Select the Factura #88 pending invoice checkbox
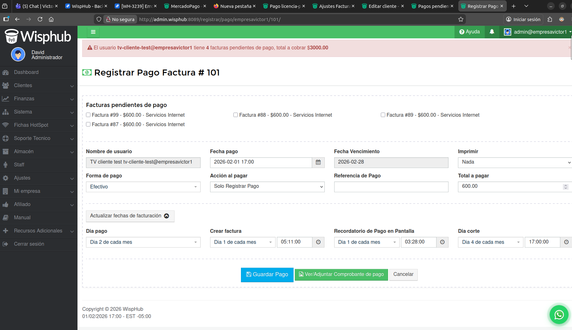 pos(236,115)
